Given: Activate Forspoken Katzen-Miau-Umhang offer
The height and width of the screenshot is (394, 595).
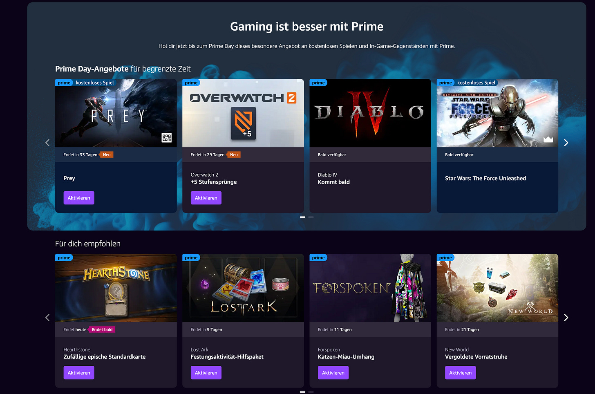Looking at the screenshot, I should [333, 373].
